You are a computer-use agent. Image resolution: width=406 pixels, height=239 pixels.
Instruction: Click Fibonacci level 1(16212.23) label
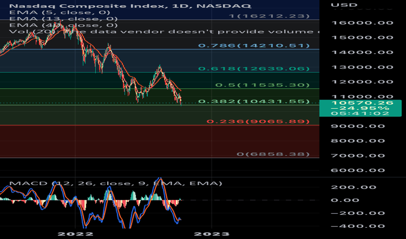tap(269, 16)
